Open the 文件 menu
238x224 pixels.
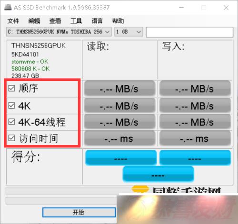click(x=13, y=21)
